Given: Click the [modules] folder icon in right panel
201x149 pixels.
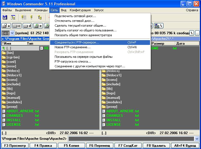Looking at the screenshot, I should coord(104,102).
